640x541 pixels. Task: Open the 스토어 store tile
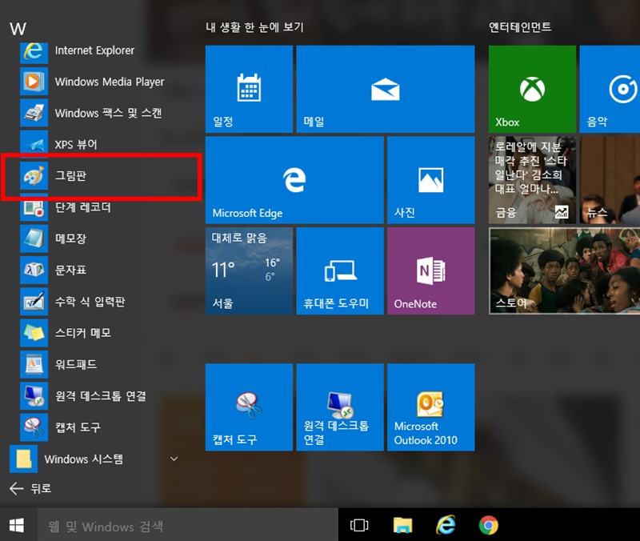pyautogui.click(x=565, y=271)
